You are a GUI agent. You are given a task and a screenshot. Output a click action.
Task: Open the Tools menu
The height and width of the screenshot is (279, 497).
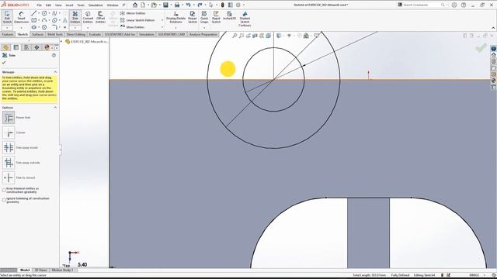pos(81,5)
